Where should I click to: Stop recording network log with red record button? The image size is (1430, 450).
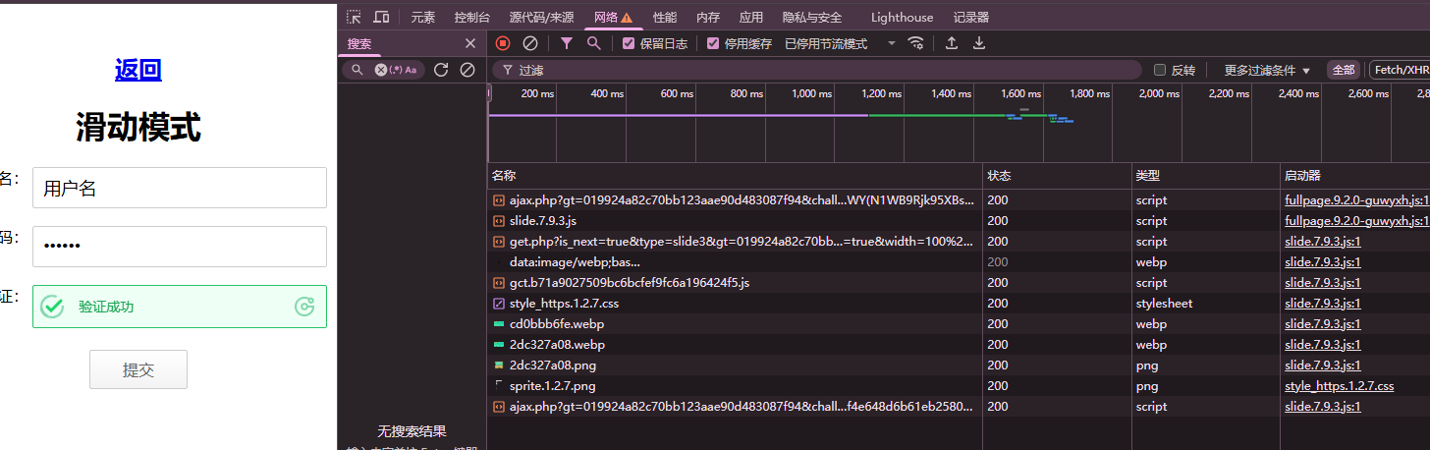pyautogui.click(x=503, y=43)
